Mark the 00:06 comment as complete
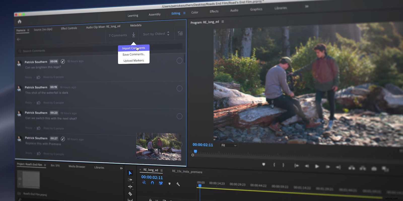The height and width of the screenshot is (201, 403). coord(179,61)
